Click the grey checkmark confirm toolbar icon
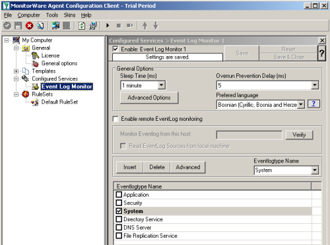The image size is (330, 245). [7, 26]
